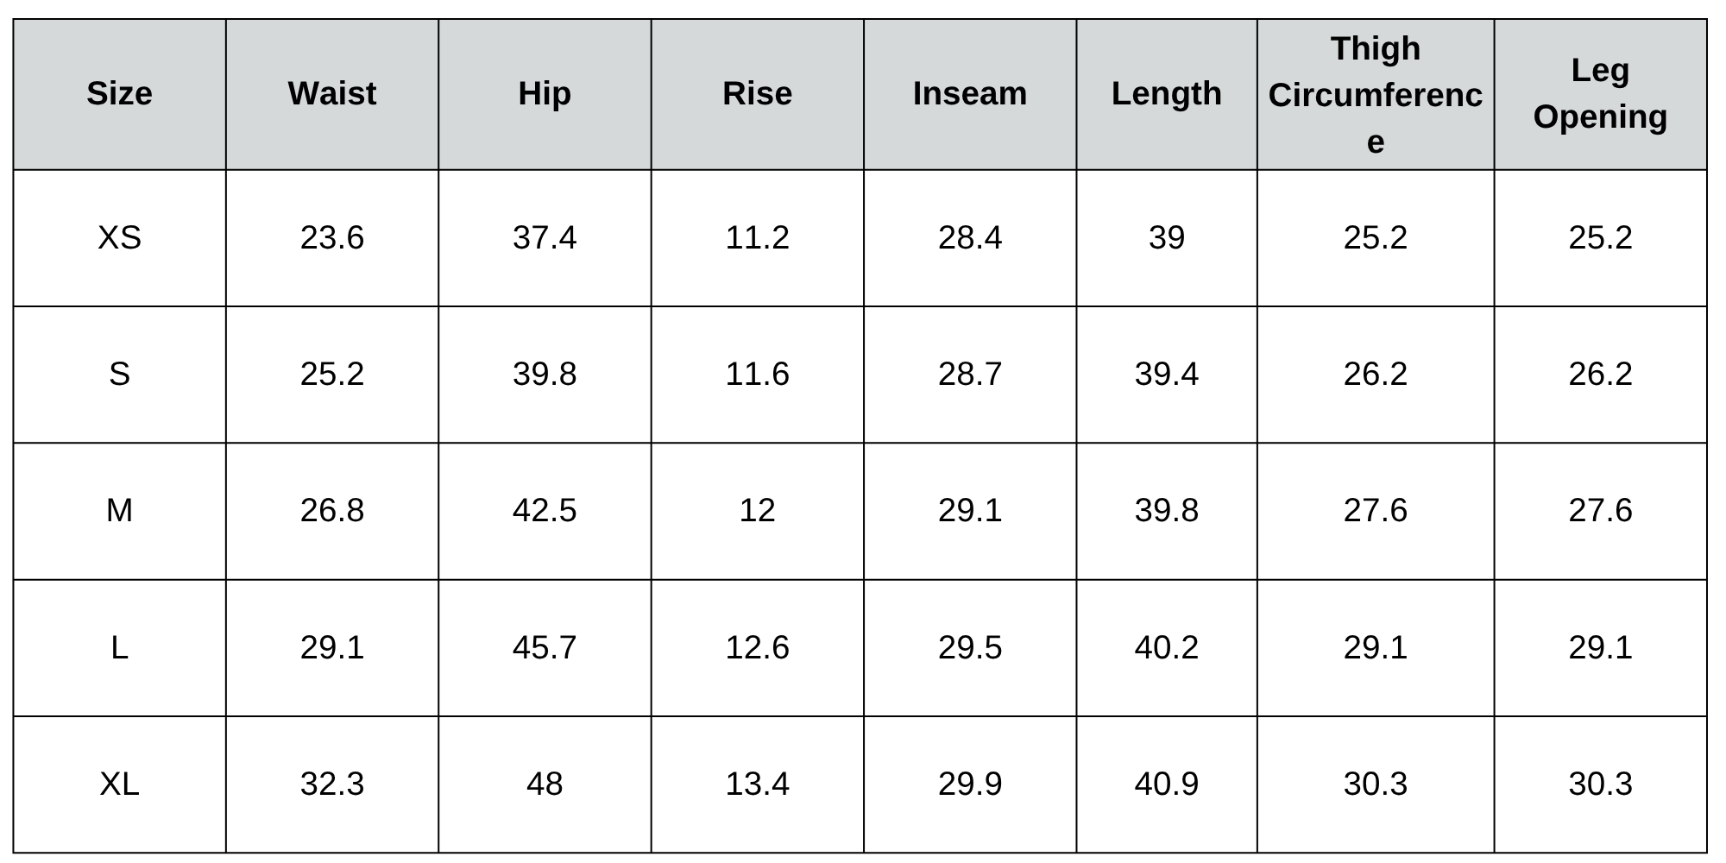Select waist value 23.6 for XS
1726x863 pixels.
tap(332, 237)
